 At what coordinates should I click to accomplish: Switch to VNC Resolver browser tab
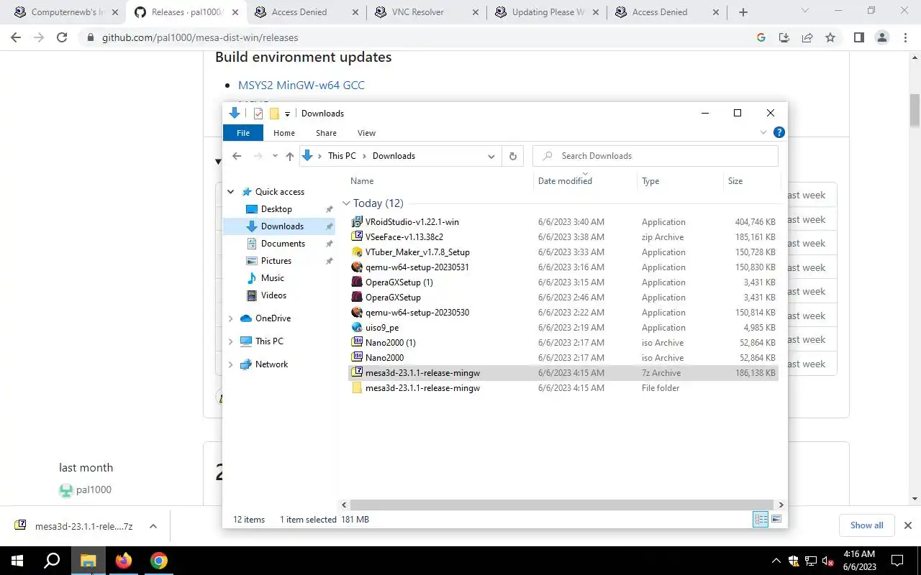point(425,12)
